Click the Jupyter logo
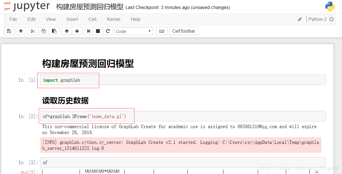342x174 pixels. pyautogui.click(x=27, y=7)
